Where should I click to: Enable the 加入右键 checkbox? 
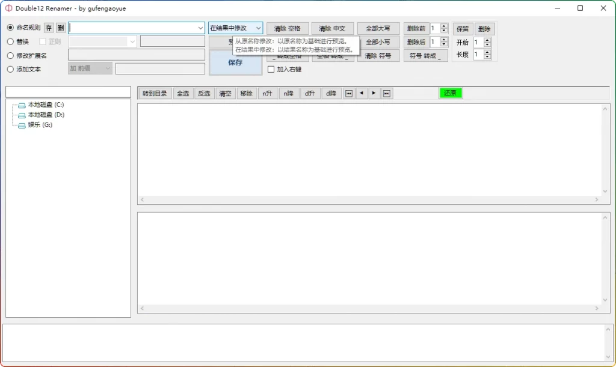click(x=270, y=69)
